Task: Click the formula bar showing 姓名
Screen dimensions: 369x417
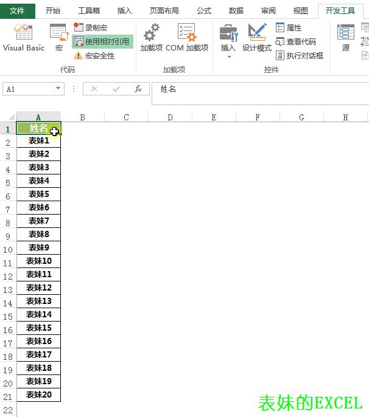Action: (260, 94)
